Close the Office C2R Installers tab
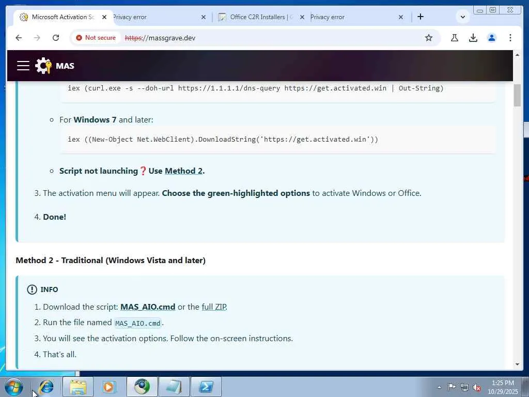 (302, 17)
